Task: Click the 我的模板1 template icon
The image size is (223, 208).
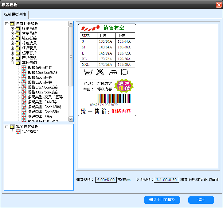Action: pyautogui.click(x=18, y=132)
